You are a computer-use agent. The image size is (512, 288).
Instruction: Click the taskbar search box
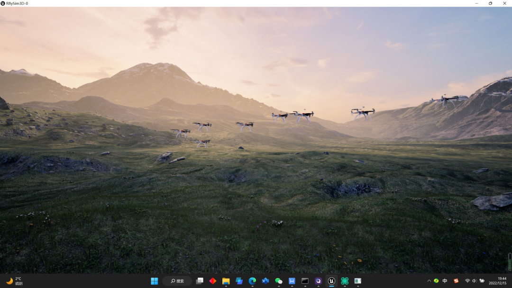[x=177, y=281]
